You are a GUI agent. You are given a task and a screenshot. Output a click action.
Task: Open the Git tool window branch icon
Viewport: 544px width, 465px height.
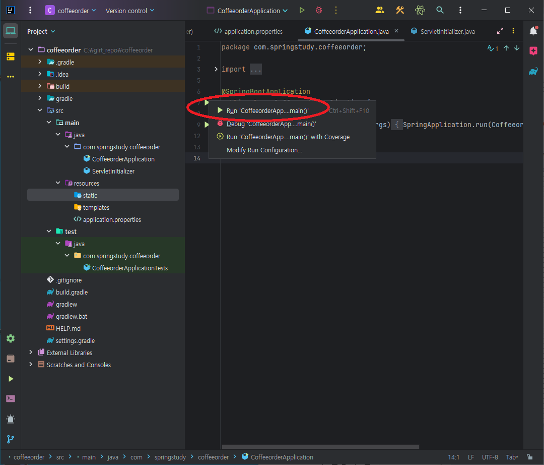(11, 439)
